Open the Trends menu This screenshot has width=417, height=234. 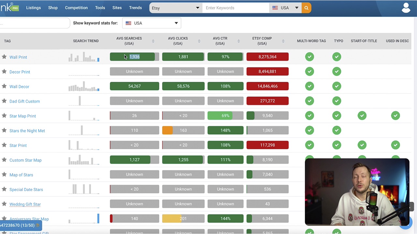tap(136, 8)
